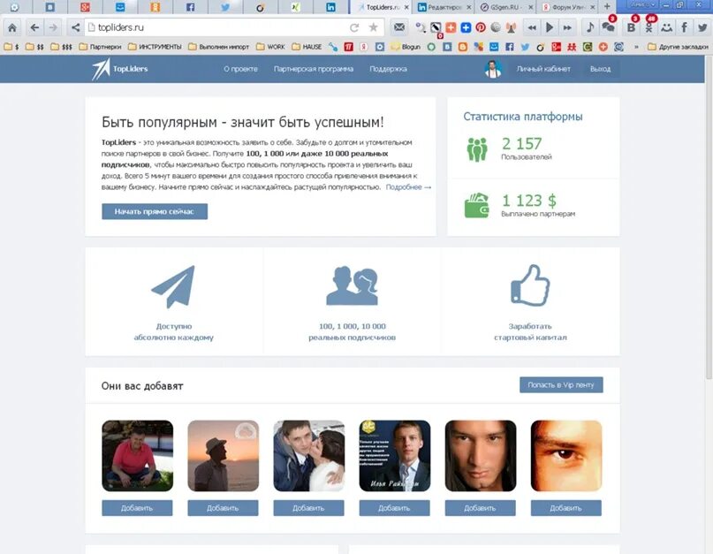This screenshot has height=554, width=713.
Task: Open Другие закладки folder
Action: click(x=678, y=47)
